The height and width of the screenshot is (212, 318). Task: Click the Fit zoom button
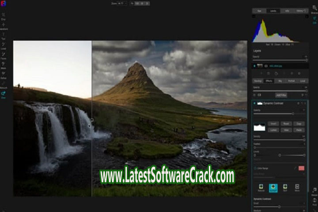tap(132, 4)
